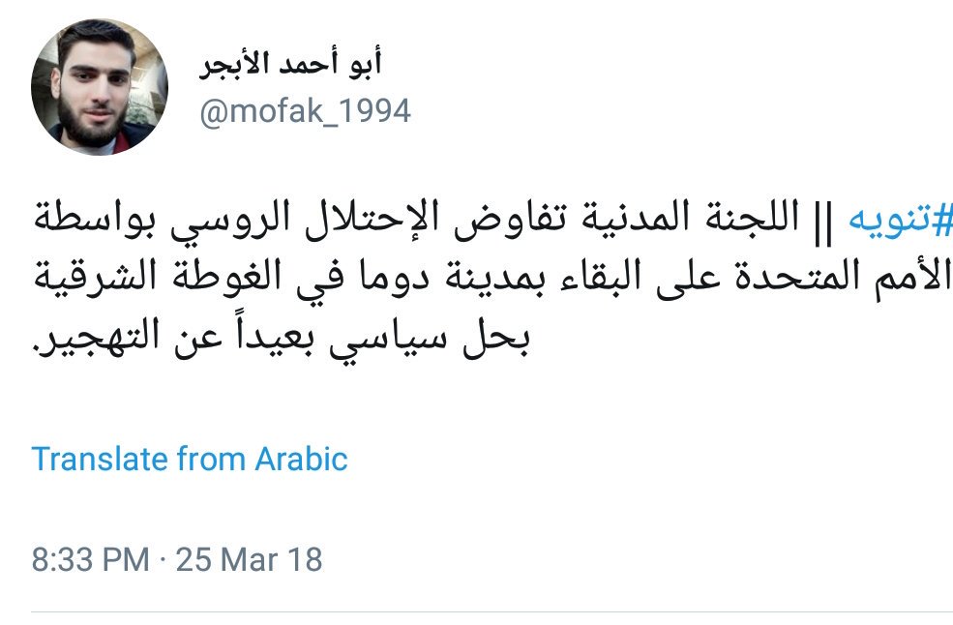Click the 25 Mar 18 date
The height and width of the screenshot is (625, 953).
tap(249, 559)
